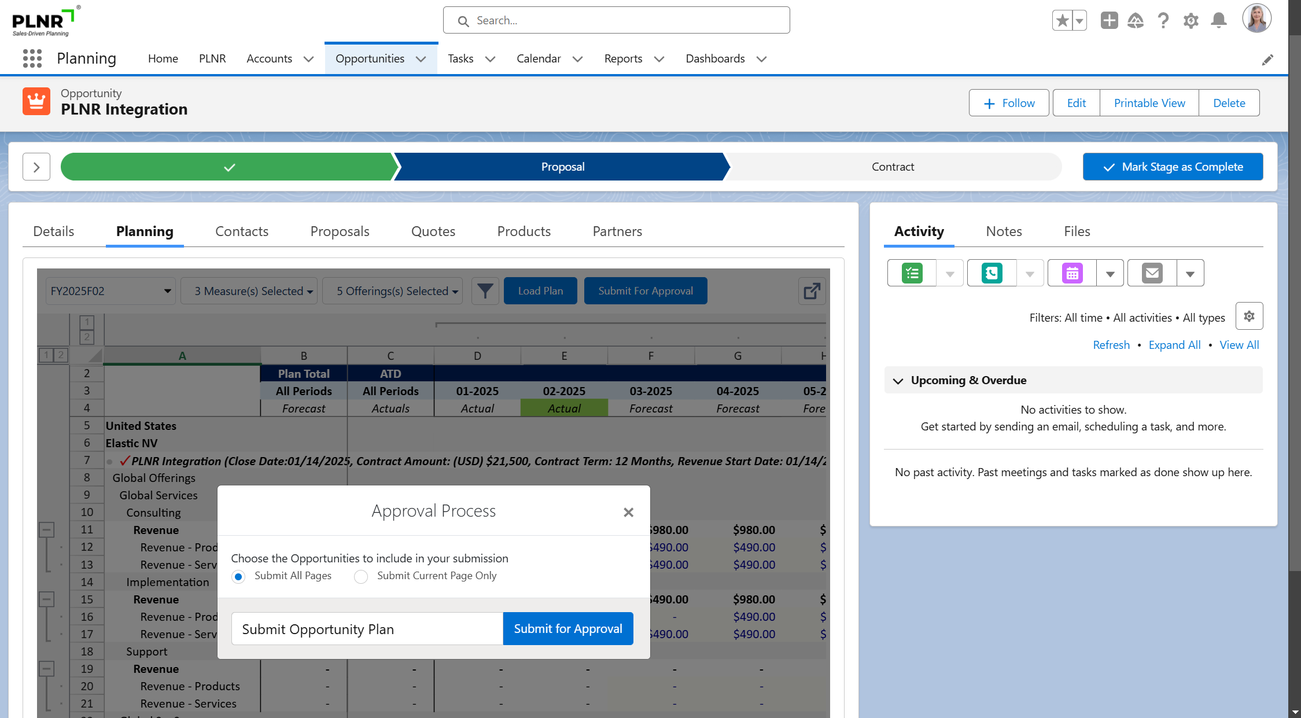Click the New Event calendar icon
1301x718 pixels.
(1072, 273)
